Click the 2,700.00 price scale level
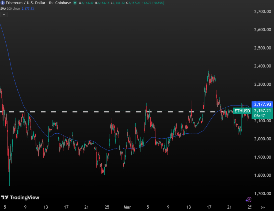 click(x=262, y=12)
